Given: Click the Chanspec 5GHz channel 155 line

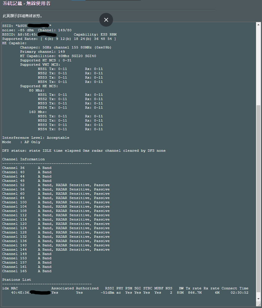Looking at the screenshot, I should (65, 47).
